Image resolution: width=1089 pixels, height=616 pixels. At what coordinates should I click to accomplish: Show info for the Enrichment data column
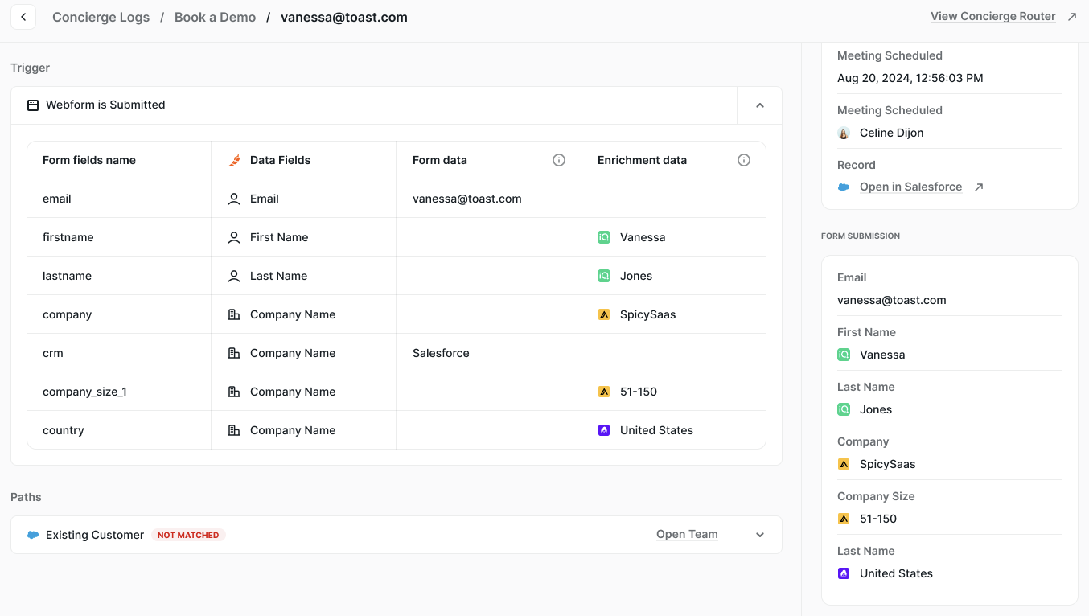pyautogui.click(x=744, y=160)
